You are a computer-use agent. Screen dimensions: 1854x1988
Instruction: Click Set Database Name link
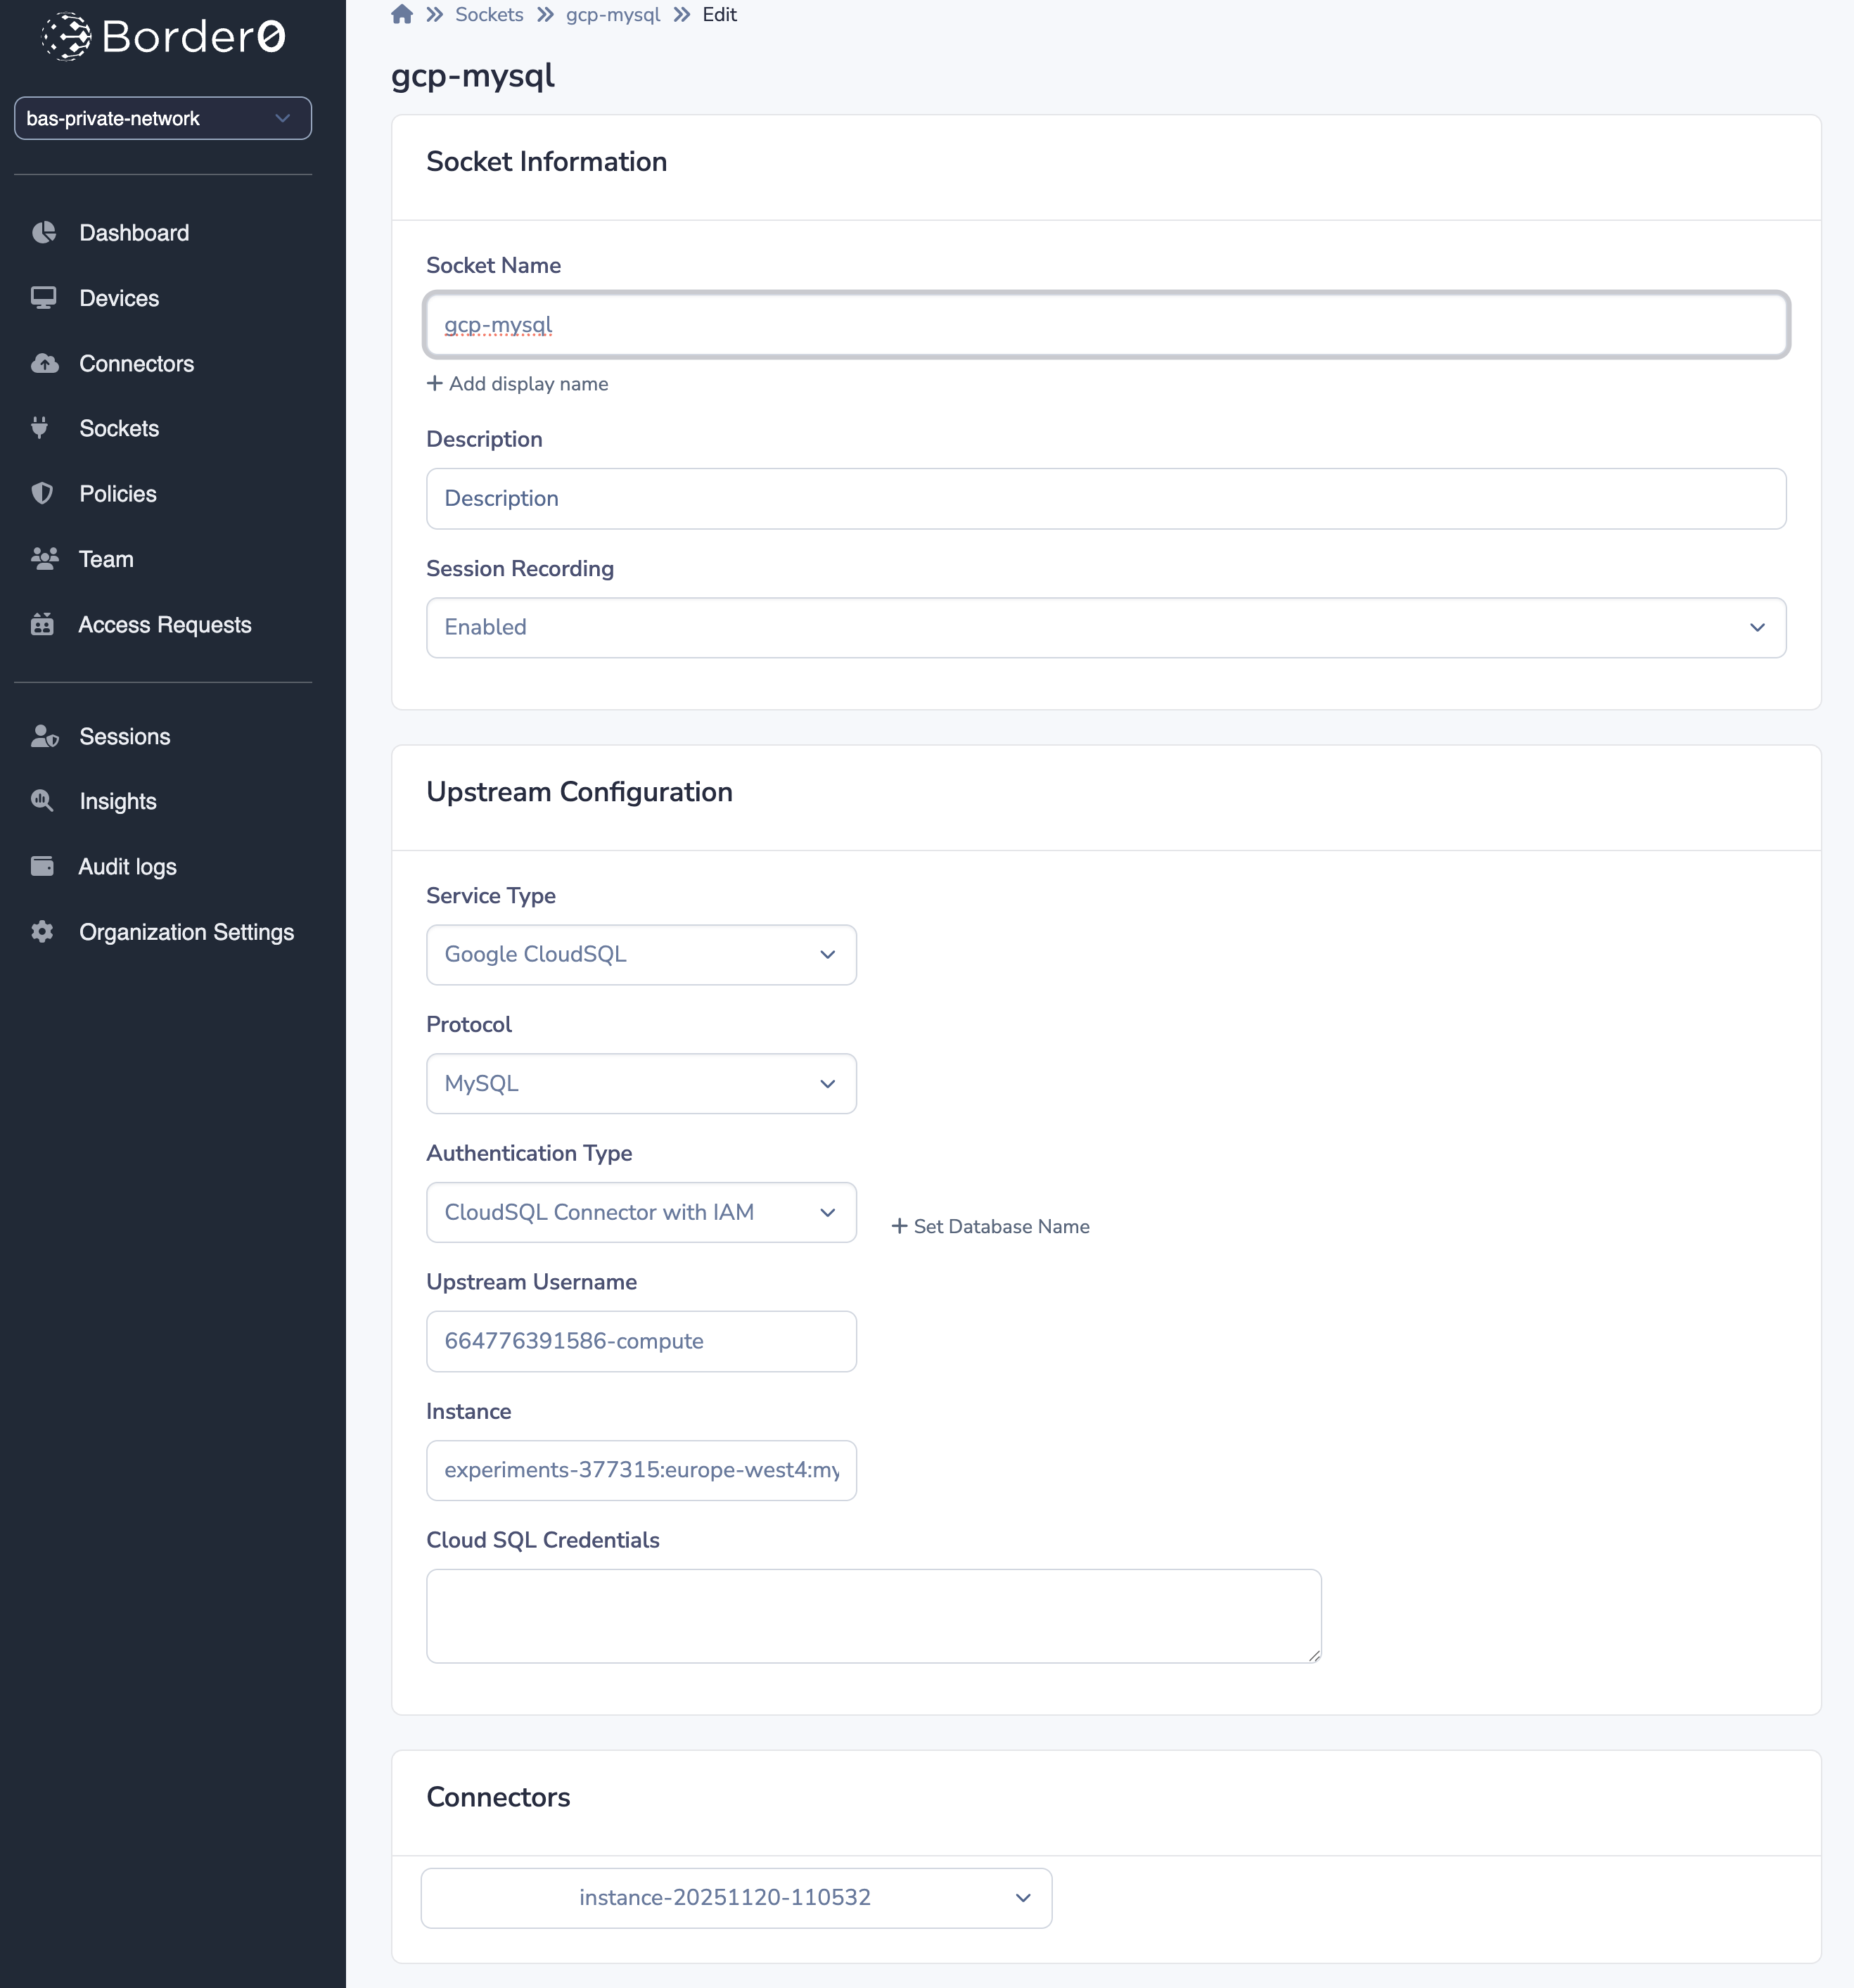pos(990,1227)
